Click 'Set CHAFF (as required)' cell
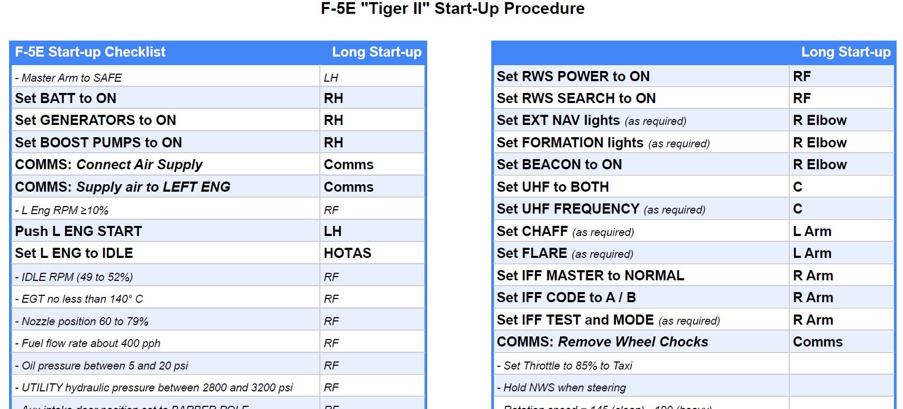 [x=565, y=232]
